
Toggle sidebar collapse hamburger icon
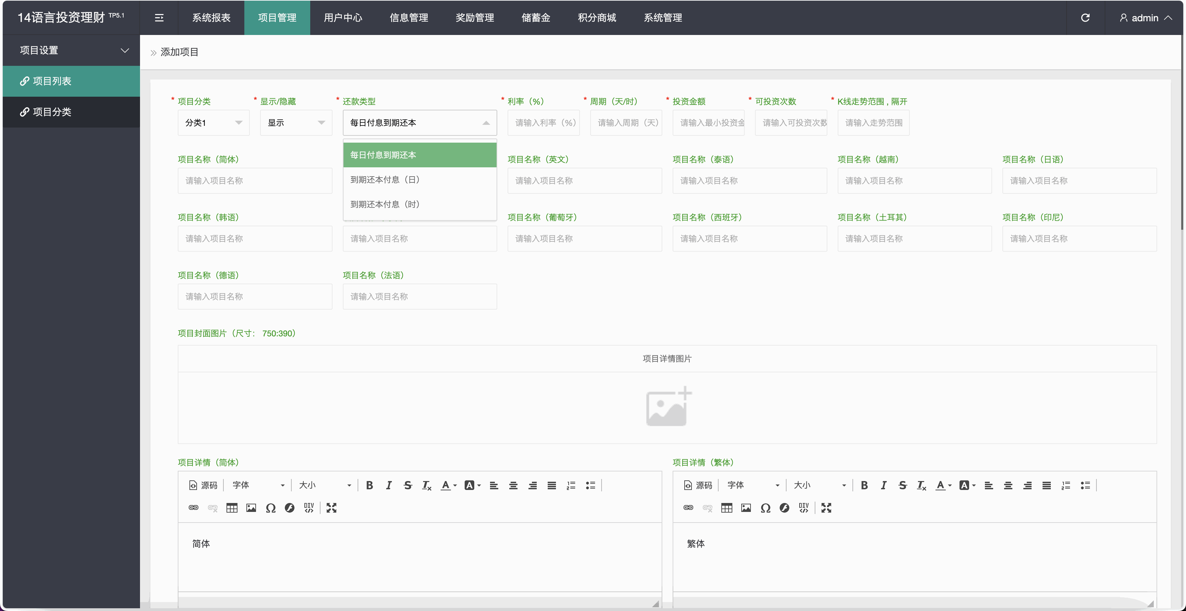click(159, 17)
